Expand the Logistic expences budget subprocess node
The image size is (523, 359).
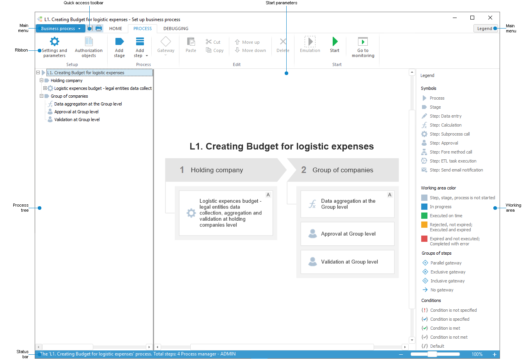click(45, 88)
